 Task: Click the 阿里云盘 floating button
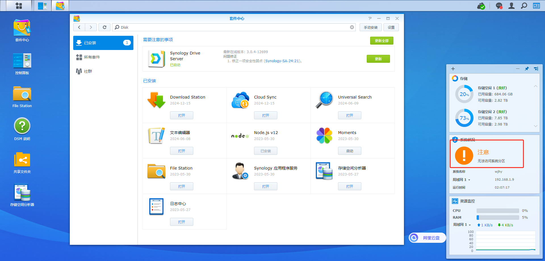[x=427, y=238]
